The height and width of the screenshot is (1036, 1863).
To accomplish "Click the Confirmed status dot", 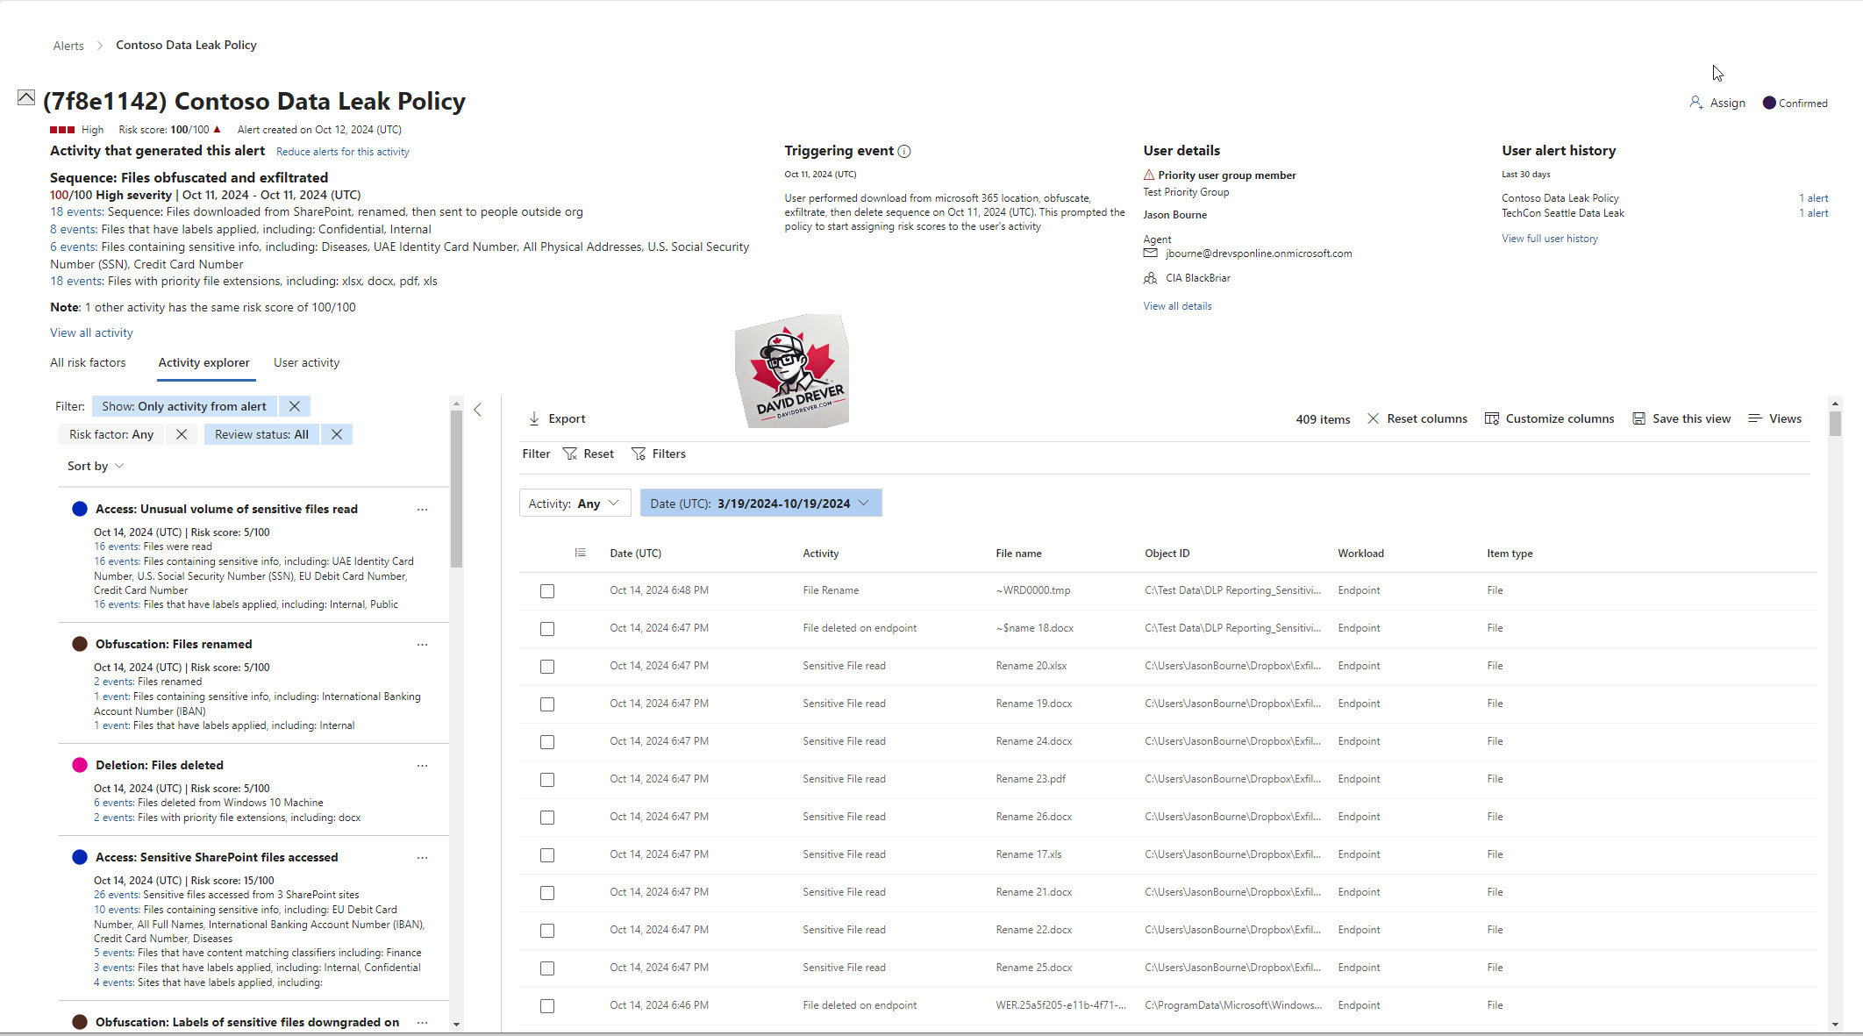I will coord(1769,103).
